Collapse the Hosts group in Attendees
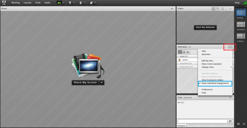 pos(178,56)
